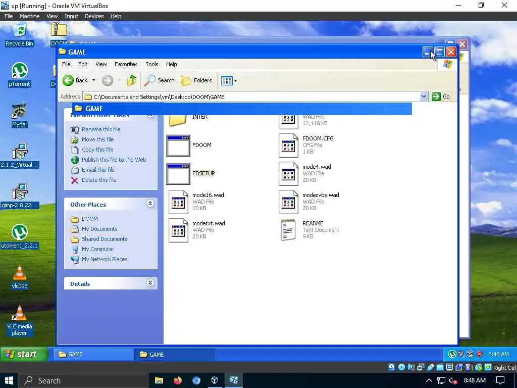Click Rename this file task link
Screen dimensions: 517x388
[x=101, y=129]
